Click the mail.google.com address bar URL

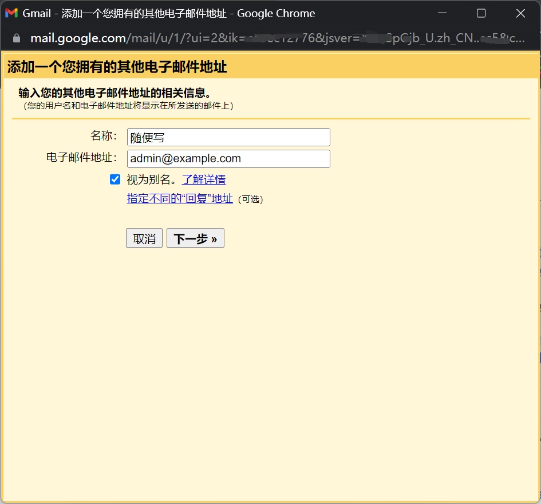point(275,38)
